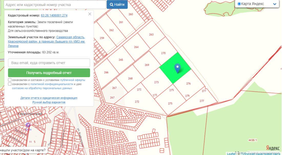Close the parcel info panel
This screenshot has height=155, width=282.
pyautogui.click(x=90, y=14)
